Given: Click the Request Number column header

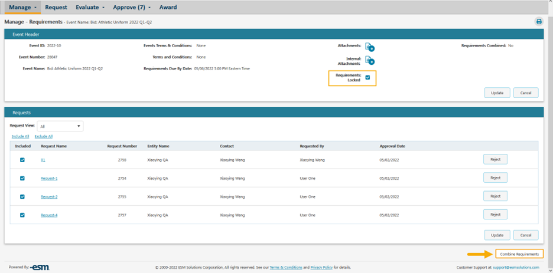Looking at the screenshot, I should (x=122, y=146).
